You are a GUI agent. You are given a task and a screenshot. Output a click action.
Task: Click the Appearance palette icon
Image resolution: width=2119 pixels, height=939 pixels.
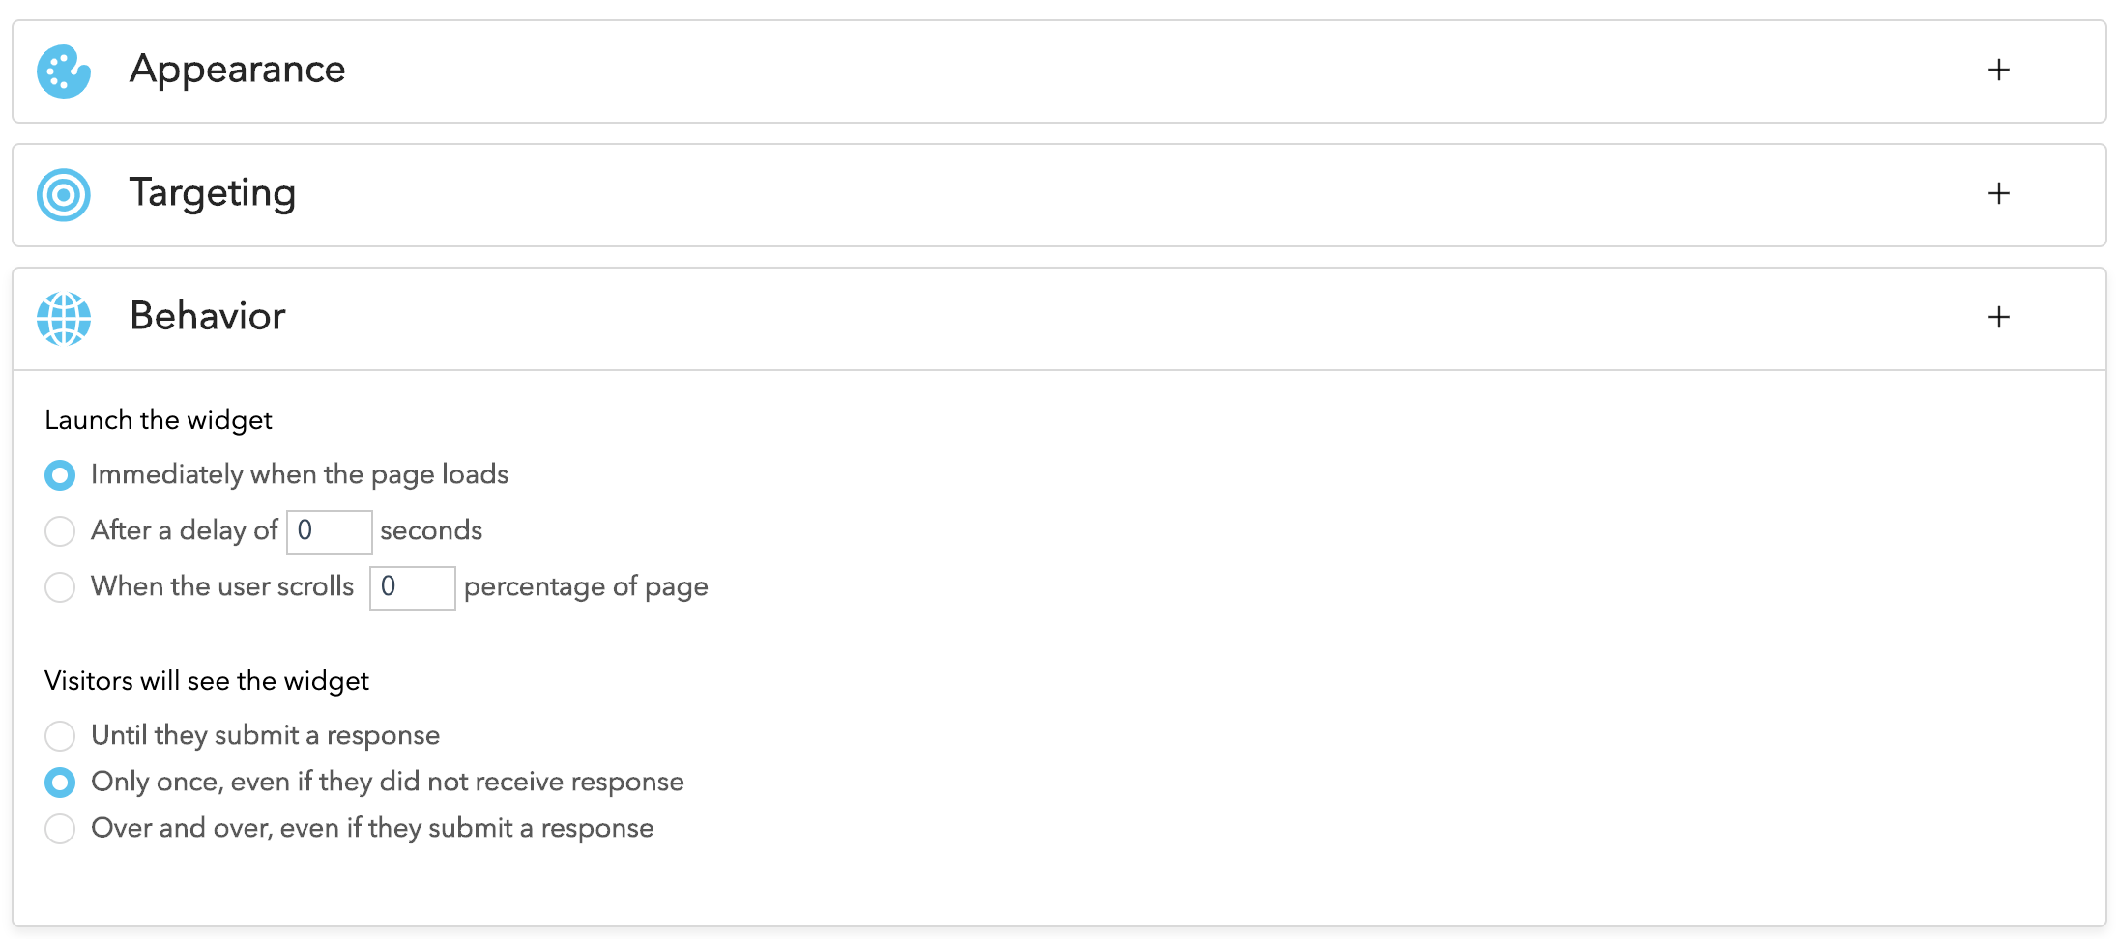[x=64, y=71]
